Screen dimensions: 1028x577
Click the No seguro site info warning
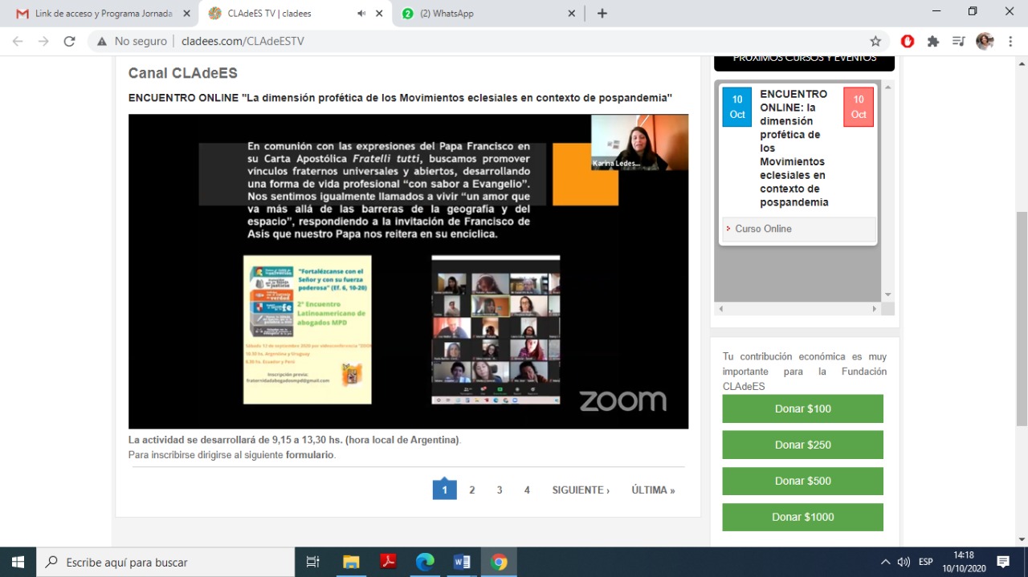(133, 41)
